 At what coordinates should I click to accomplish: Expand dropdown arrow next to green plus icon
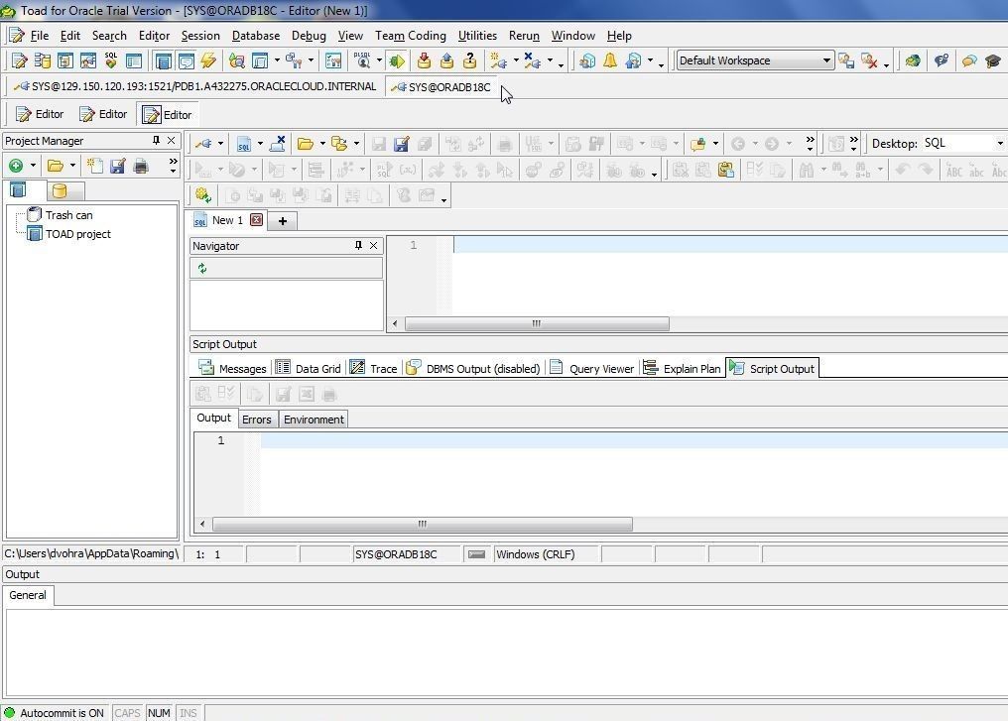33,166
